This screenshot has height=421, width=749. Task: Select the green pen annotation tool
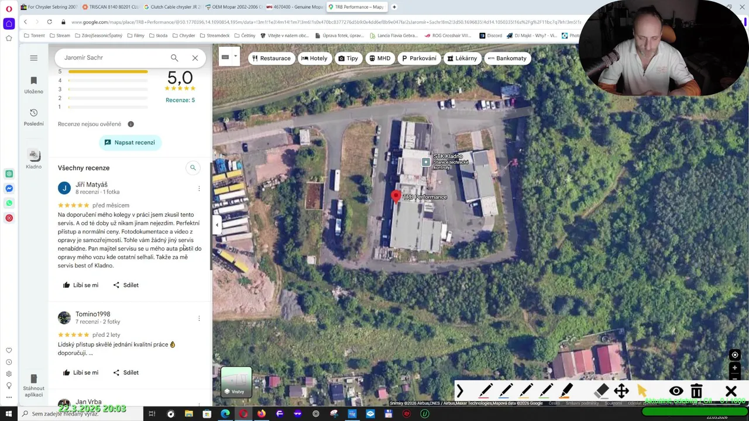coord(545,391)
